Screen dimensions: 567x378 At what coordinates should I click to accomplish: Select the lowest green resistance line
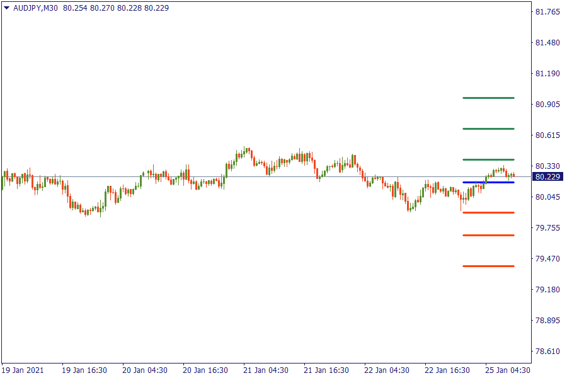coord(488,159)
